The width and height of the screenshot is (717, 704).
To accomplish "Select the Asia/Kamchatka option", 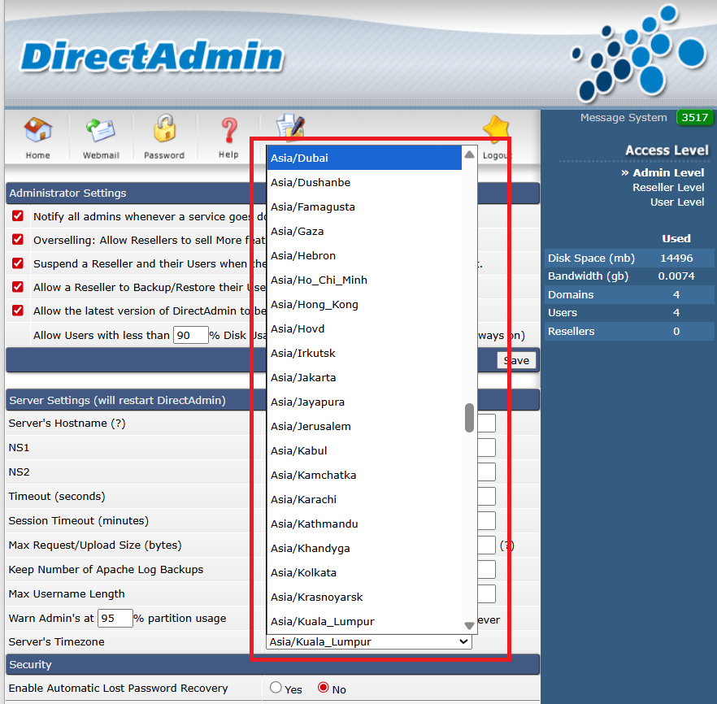I will pos(364,475).
